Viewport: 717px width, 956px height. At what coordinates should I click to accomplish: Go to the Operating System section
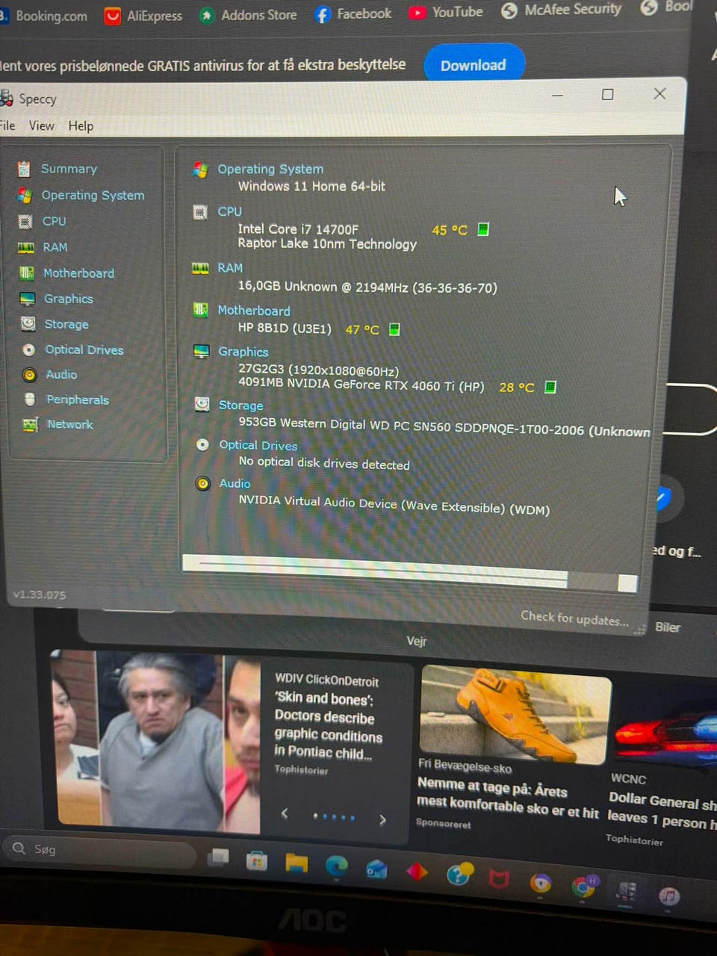coord(93,195)
